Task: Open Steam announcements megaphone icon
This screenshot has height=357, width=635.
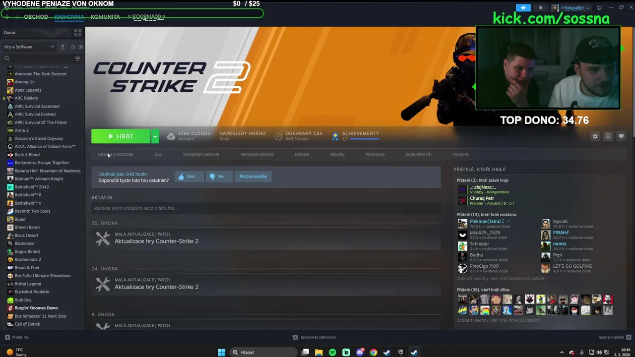Action: click(523, 8)
